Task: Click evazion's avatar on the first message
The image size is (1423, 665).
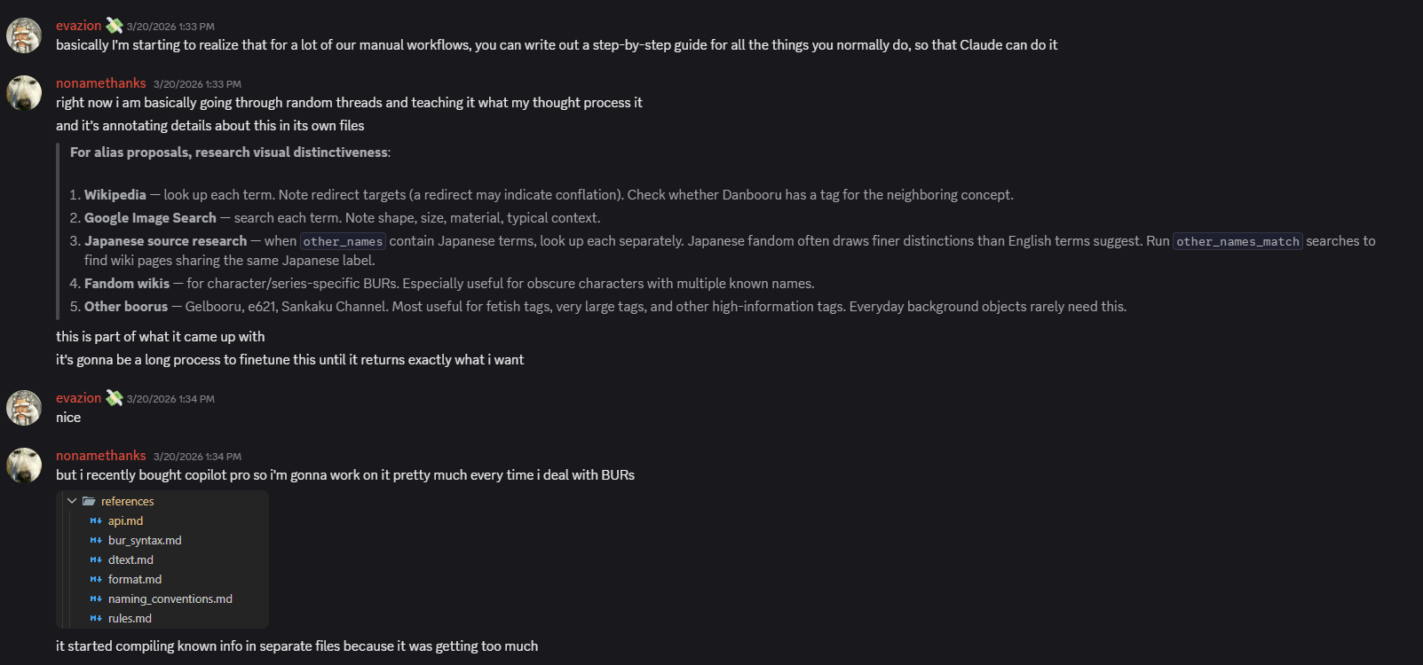Action: [x=24, y=35]
